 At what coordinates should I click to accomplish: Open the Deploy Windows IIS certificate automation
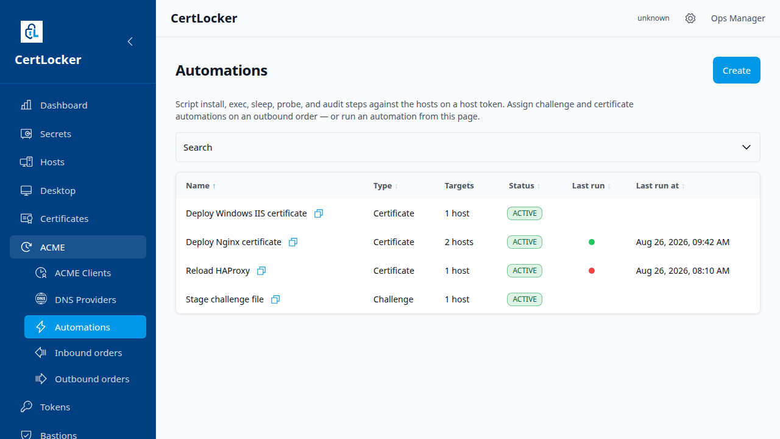246,213
